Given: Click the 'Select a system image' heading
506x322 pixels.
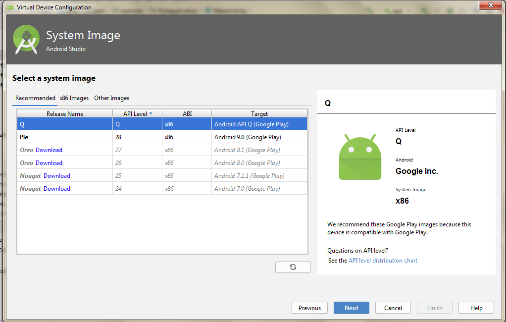Looking at the screenshot, I should [x=54, y=78].
